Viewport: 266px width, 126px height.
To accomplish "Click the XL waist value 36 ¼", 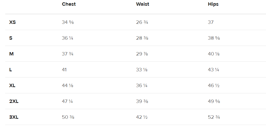I will click(142, 86).
